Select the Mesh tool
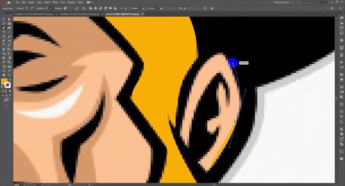 click(4, 58)
